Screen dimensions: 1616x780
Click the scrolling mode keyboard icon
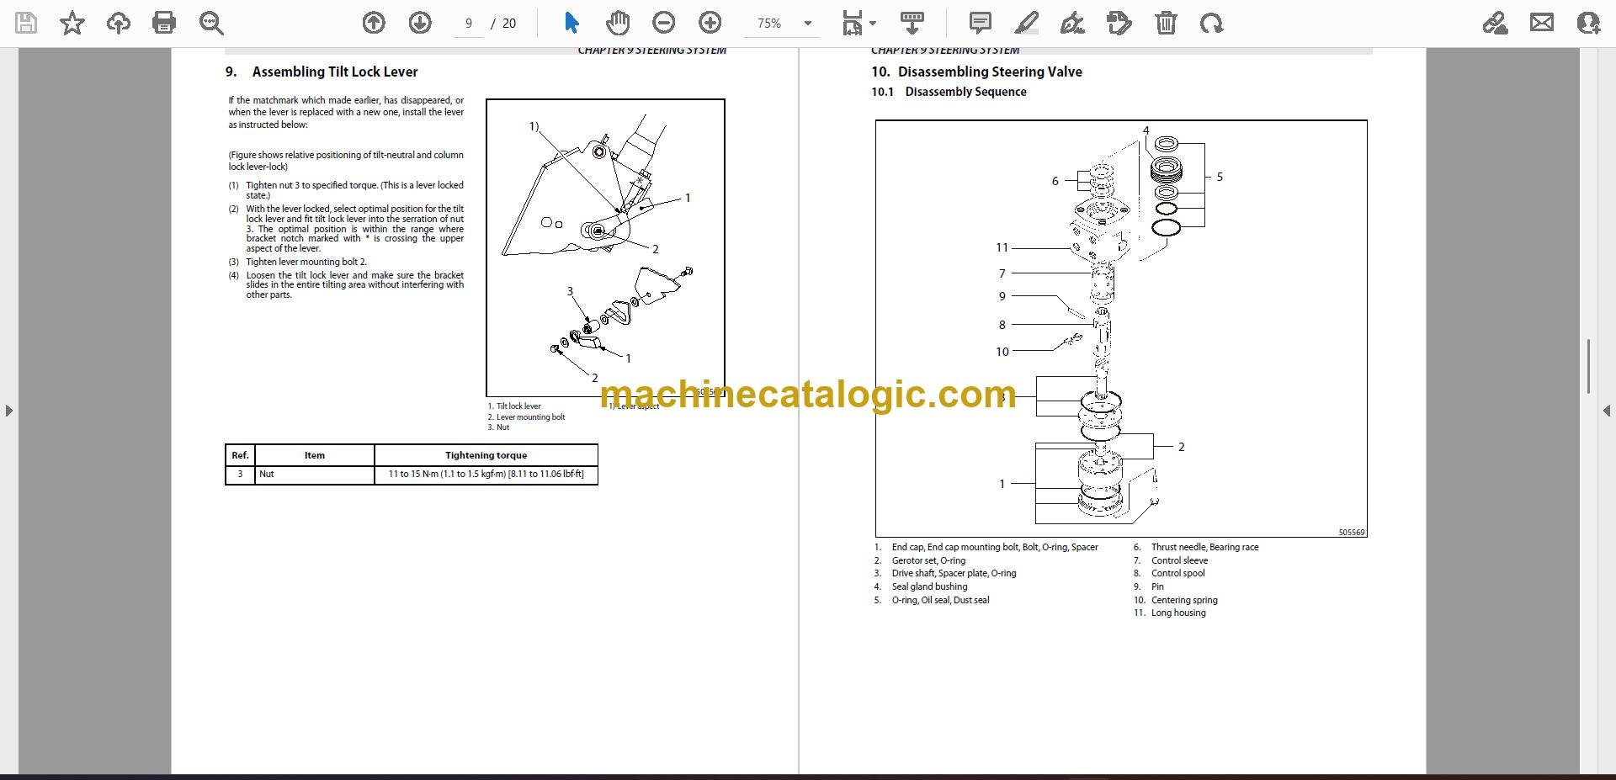(912, 23)
